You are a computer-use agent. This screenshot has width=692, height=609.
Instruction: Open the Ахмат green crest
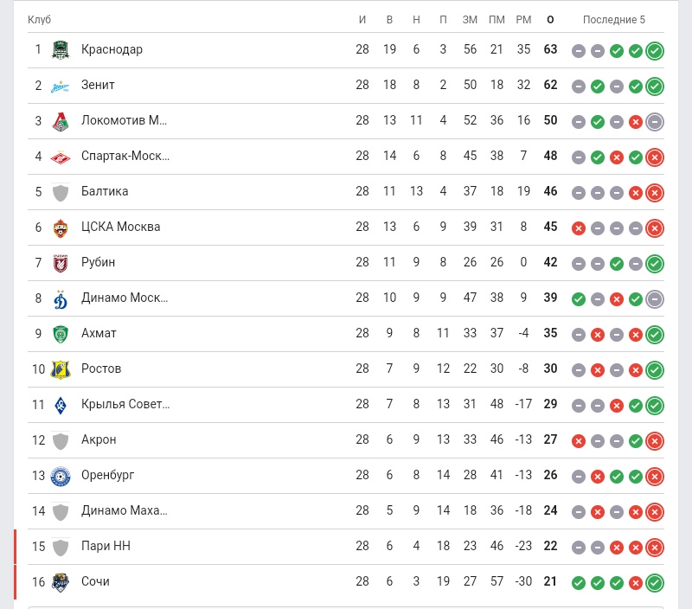coord(61,334)
